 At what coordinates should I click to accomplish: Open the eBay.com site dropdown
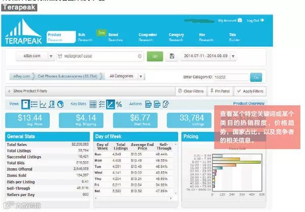(35, 56)
